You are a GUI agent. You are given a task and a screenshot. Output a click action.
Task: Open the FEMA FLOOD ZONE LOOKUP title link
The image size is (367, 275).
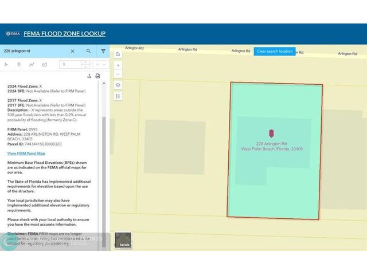(x=65, y=34)
